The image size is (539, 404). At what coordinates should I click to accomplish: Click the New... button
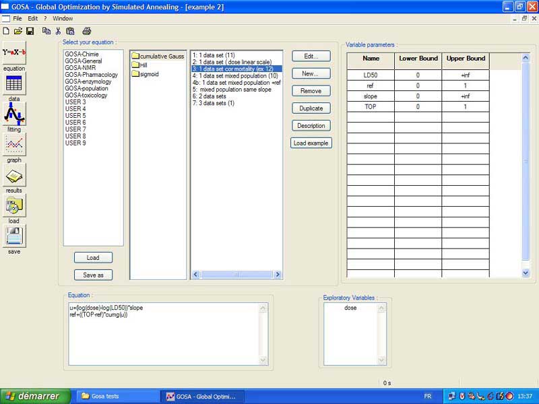coord(311,73)
